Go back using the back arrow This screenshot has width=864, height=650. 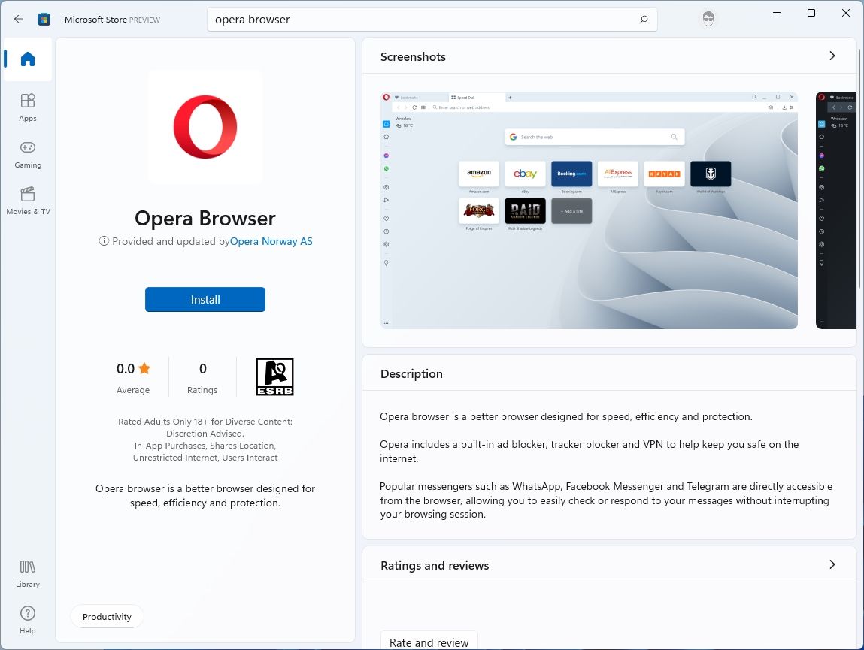tap(19, 20)
